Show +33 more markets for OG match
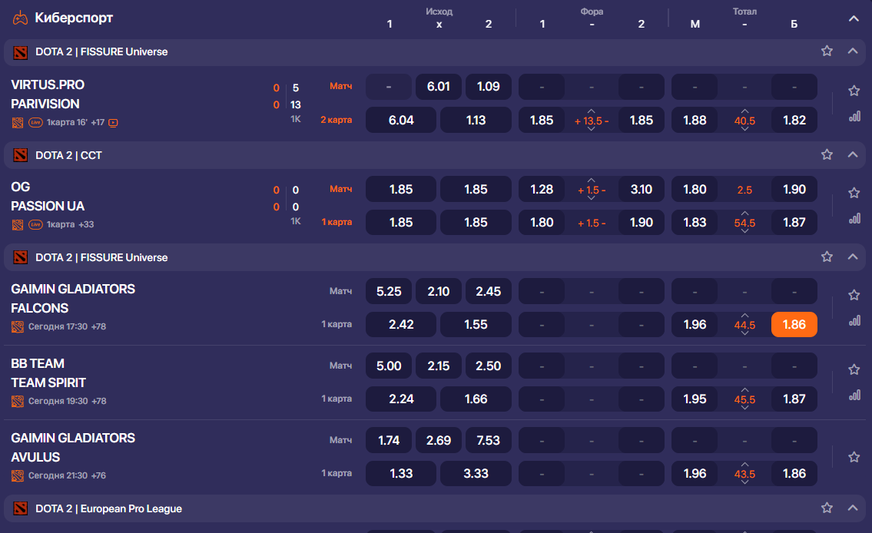Screen dimensions: 872x533 pos(86,225)
